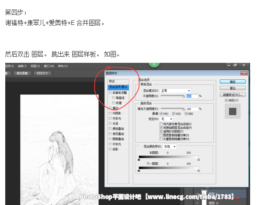
Task: Click the 本图层 white slider handle
Action: [199, 160]
